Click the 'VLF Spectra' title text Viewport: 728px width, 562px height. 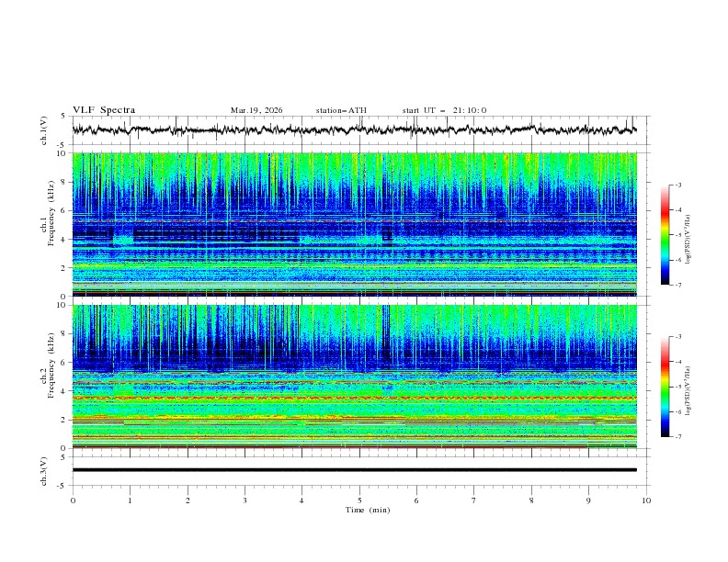point(104,110)
